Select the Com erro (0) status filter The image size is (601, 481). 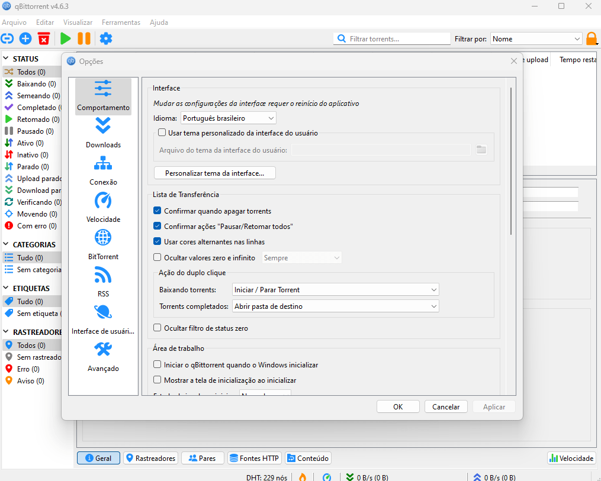point(32,226)
